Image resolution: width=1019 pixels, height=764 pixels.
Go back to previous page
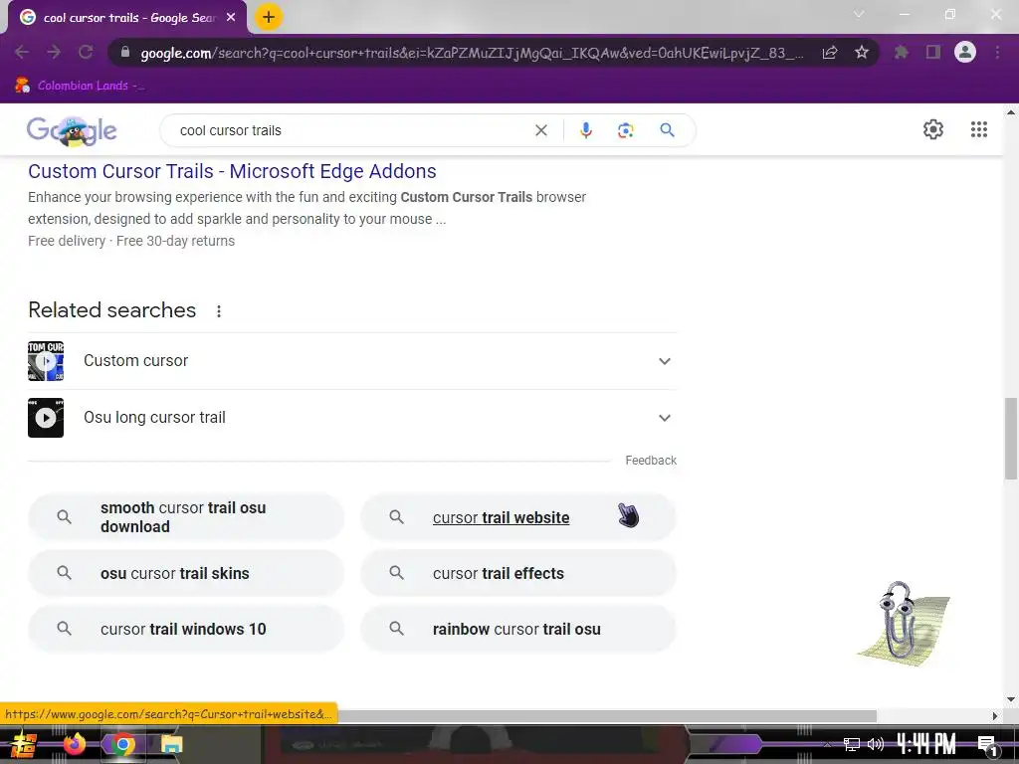coord(22,52)
